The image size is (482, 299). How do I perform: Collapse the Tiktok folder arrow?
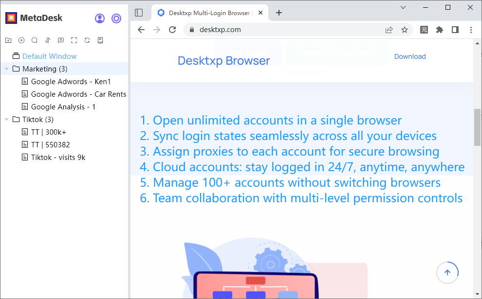coord(6,120)
